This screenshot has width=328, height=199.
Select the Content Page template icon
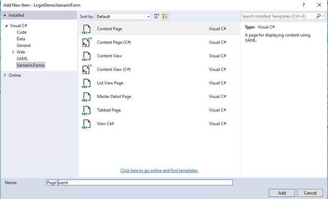pos(86,29)
